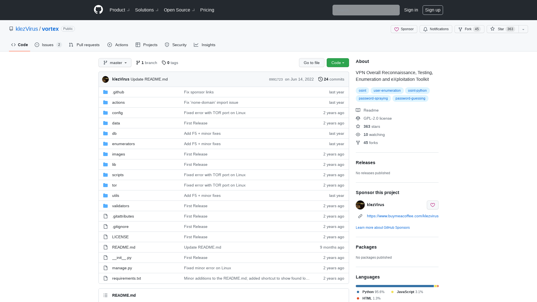The image size is (537, 302).
Task: Fork the vortex repository
Action: [469, 29]
